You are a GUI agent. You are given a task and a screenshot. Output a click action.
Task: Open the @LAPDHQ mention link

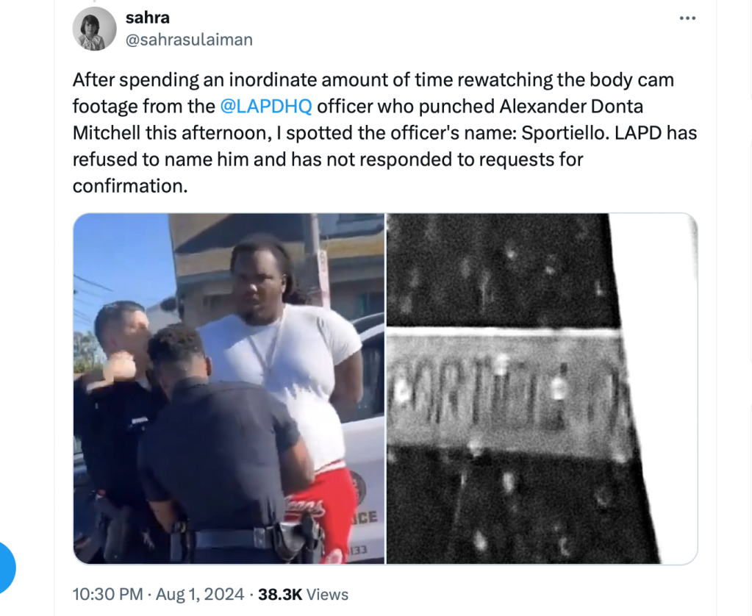[265, 106]
